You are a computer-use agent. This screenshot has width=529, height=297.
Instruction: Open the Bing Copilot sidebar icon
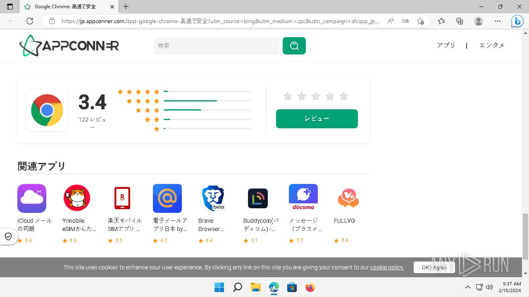[517, 21]
